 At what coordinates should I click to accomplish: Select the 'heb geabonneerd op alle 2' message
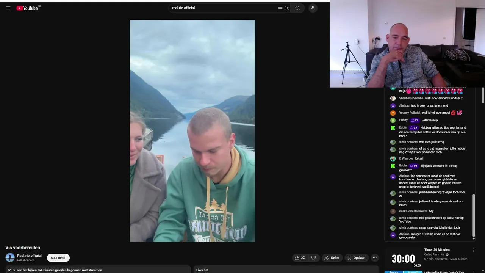pos(431,220)
